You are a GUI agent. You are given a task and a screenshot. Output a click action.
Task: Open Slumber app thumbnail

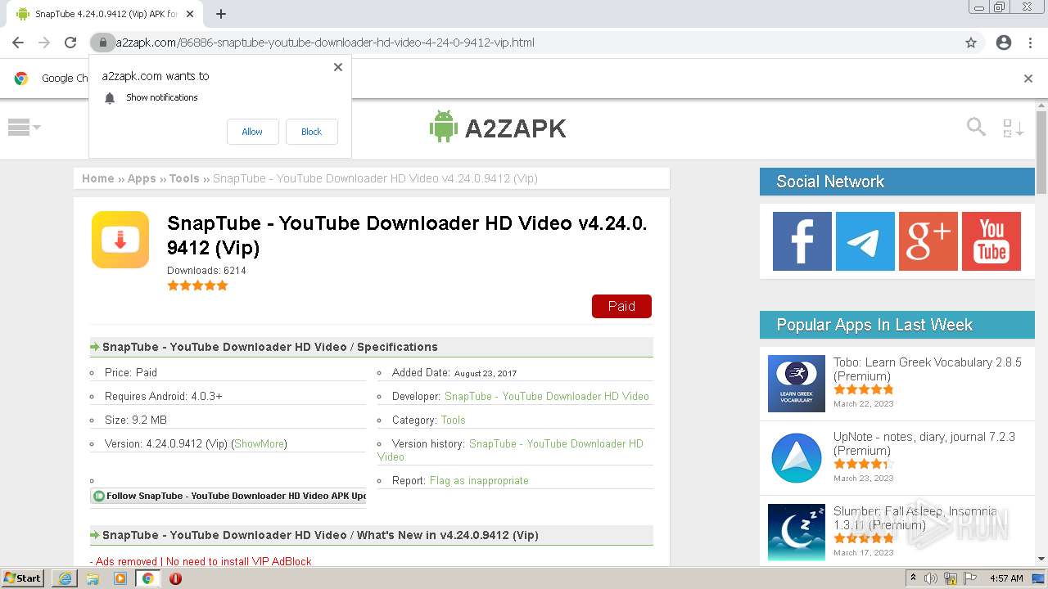pyautogui.click(x=797, y=533)
